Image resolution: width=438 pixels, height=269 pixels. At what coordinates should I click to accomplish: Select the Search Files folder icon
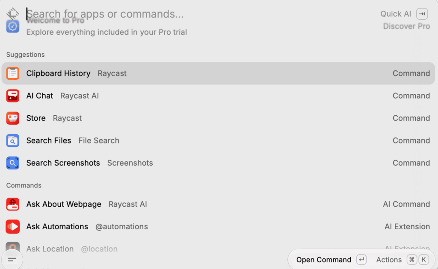coord(12,140)
